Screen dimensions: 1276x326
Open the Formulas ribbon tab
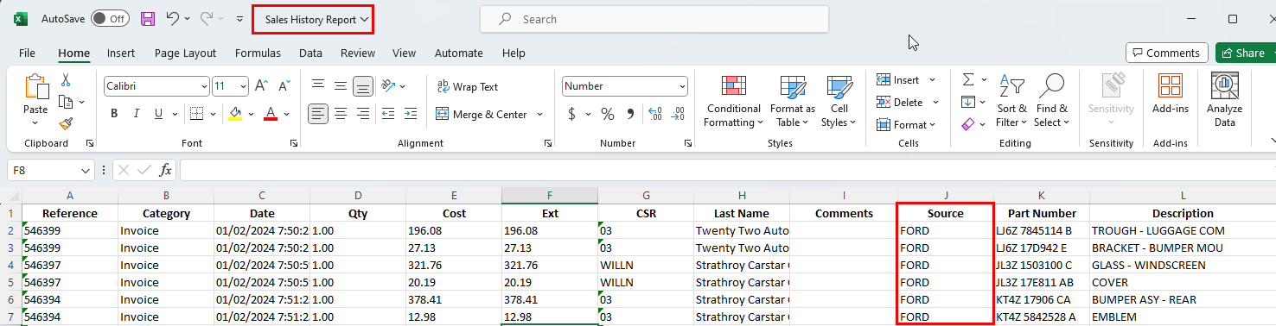coord(258,53)
